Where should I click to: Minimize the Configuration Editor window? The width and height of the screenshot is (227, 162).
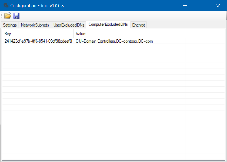click(185, 6)
